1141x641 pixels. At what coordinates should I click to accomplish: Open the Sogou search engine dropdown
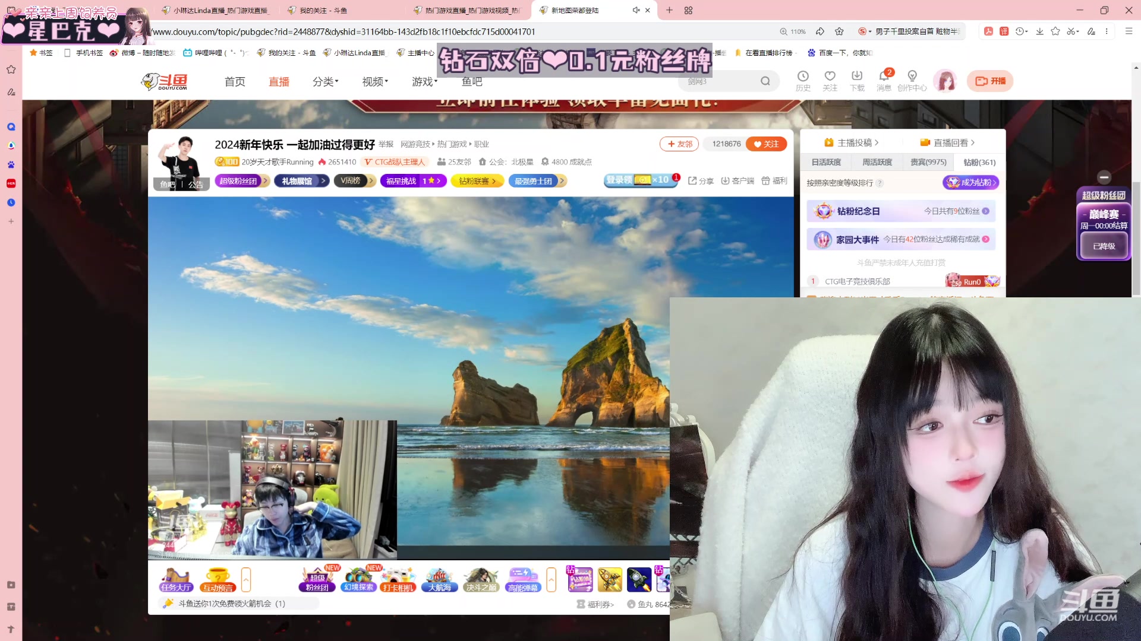tap(865, 31)
